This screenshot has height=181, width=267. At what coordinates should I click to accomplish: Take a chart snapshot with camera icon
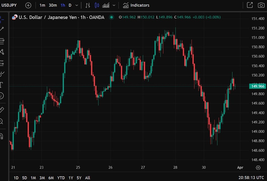[261, 5]
